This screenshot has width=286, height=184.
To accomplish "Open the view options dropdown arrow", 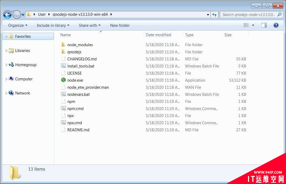I will click(253, 25).
